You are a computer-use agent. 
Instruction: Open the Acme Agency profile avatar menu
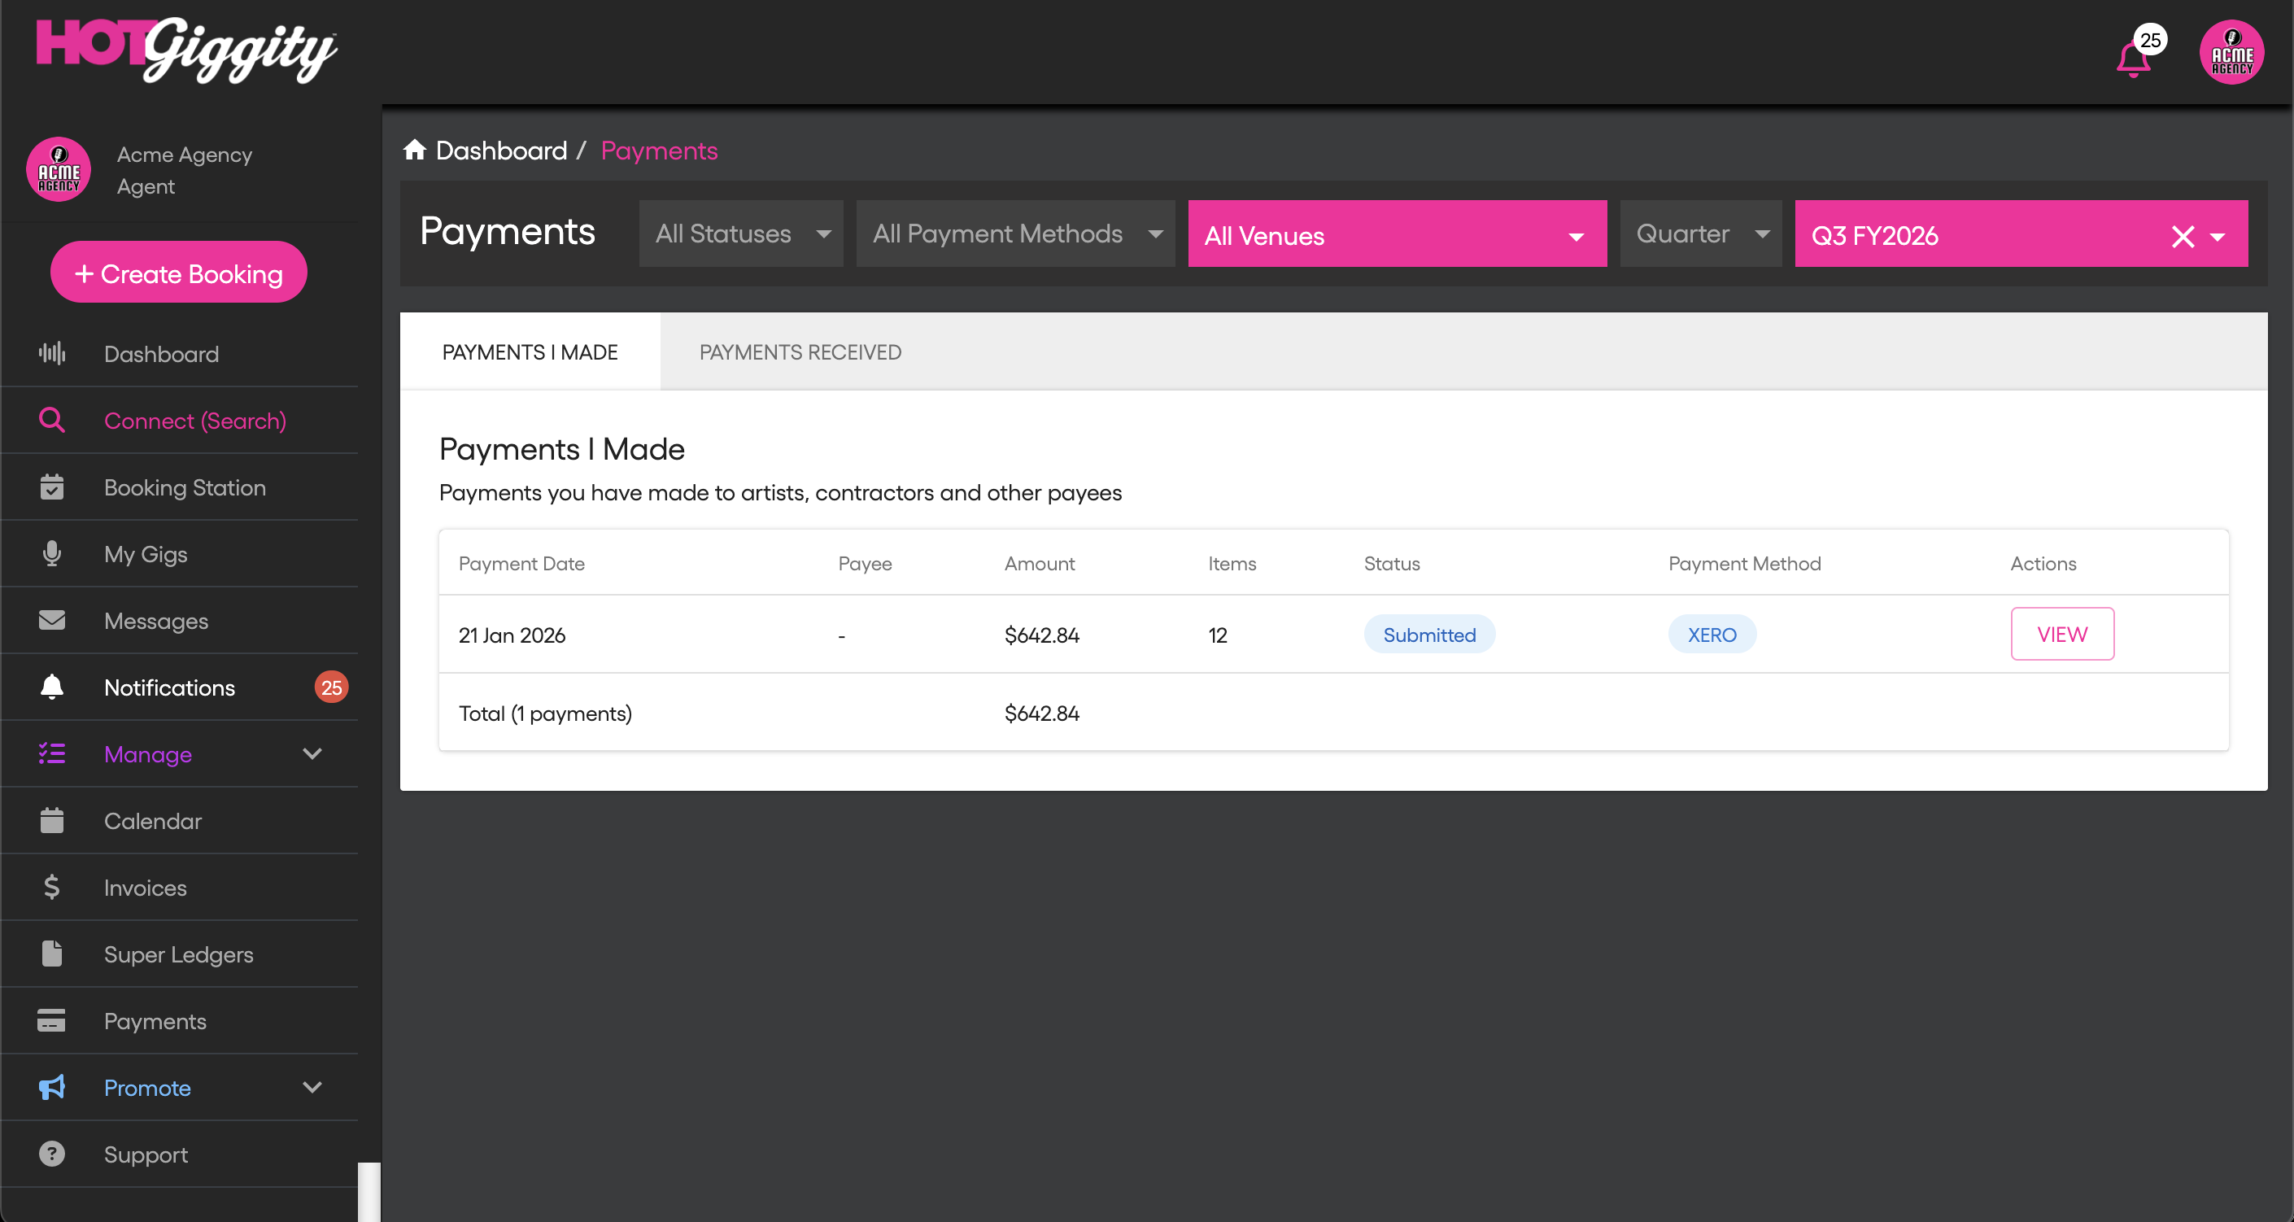2231,53
